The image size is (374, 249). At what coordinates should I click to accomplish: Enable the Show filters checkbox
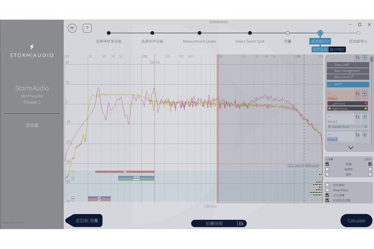pyautogui.click(x=327, y=190)
